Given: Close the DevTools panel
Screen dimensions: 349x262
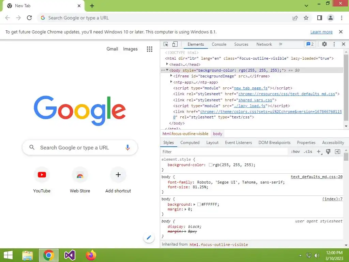Looking at the screenshot, I should (344, 44).
